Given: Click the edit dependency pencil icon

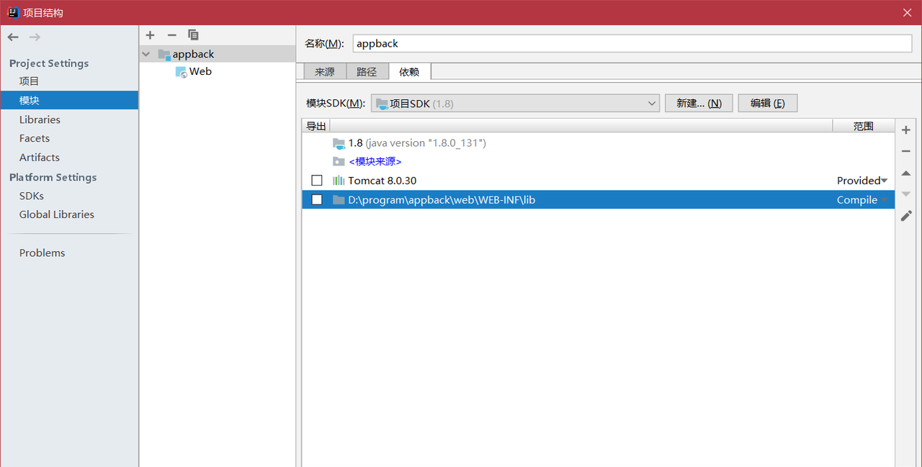Looking at the screenshot, I should pyautogui.click(x=905, y=215).
